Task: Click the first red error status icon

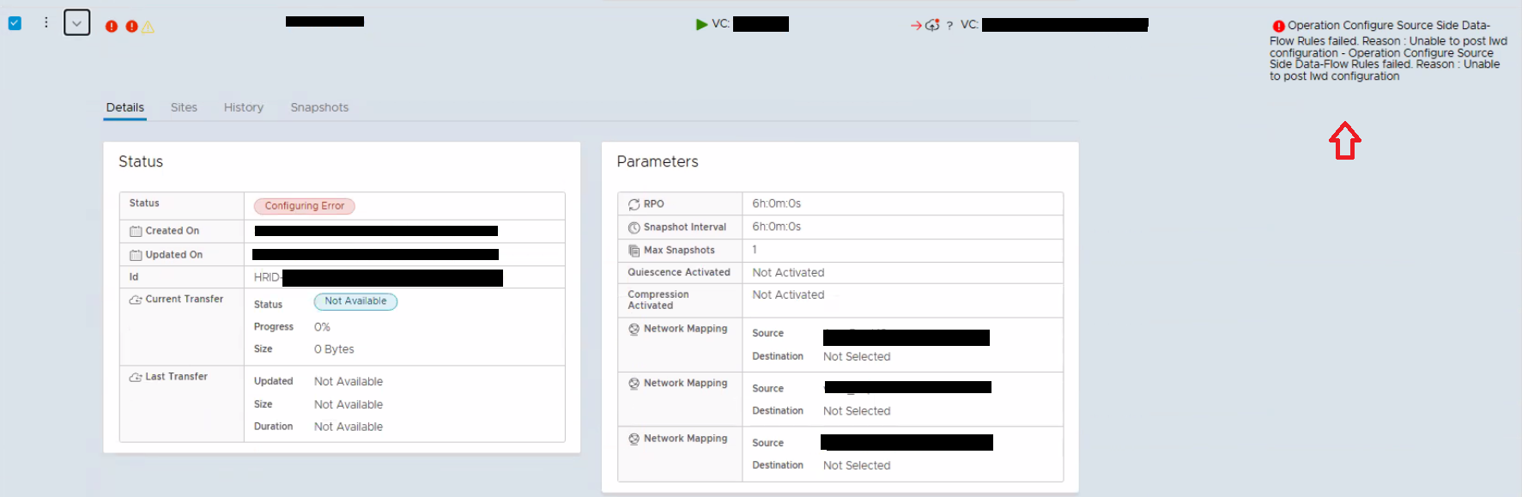Action: (x=112, y=27)
